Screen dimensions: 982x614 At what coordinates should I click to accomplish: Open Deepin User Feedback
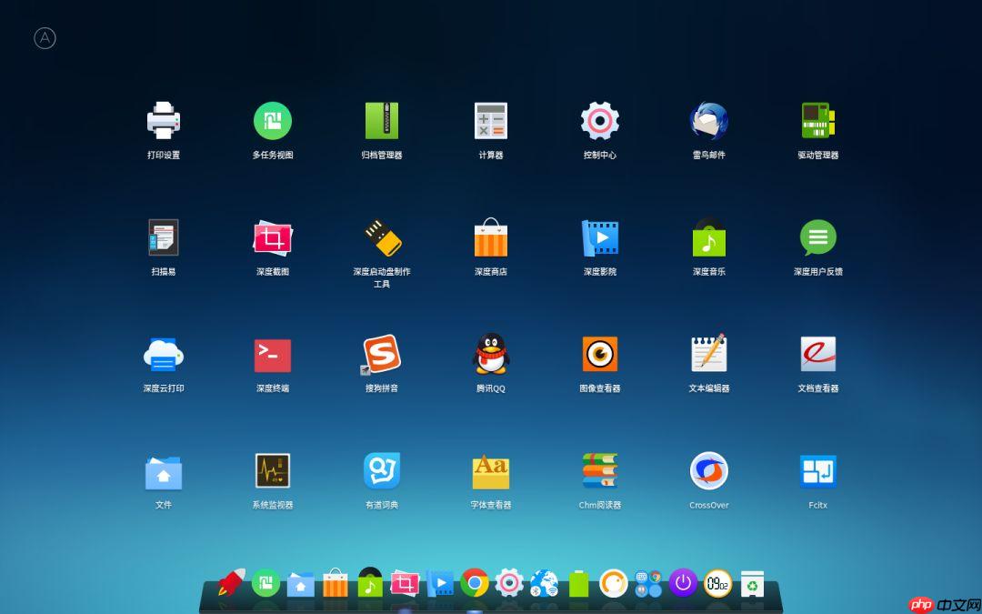817,238
